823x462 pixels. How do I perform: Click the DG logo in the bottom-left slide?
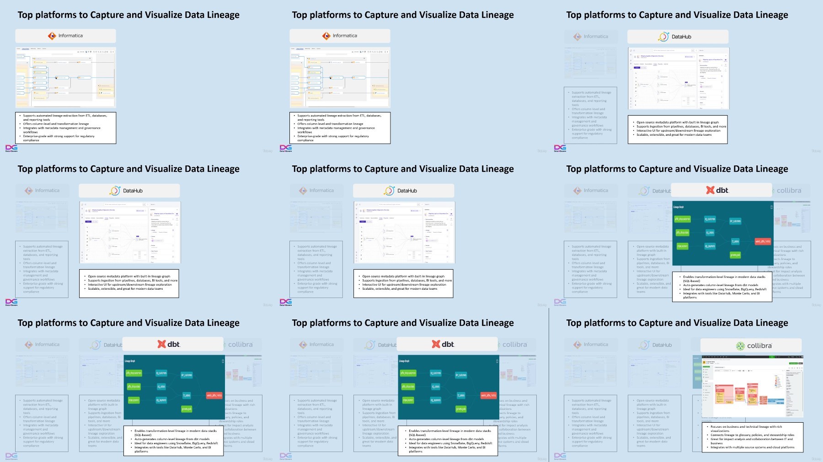point(11,456)
